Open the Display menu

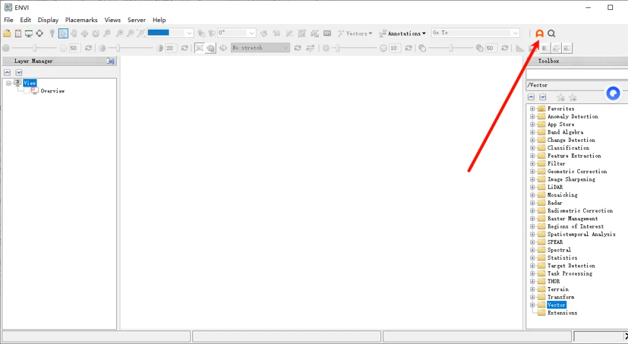48,20
